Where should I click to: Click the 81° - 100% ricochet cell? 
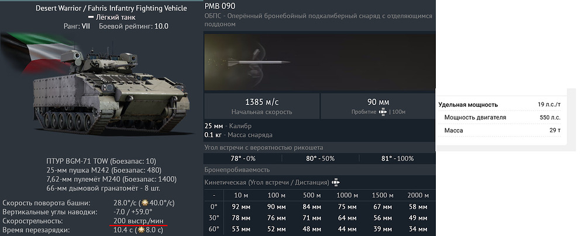397,158
